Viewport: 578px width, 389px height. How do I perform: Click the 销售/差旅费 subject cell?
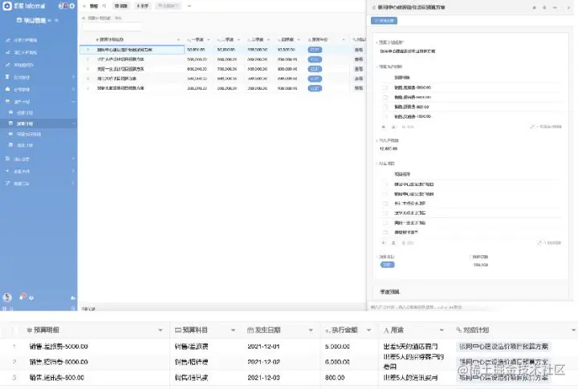pos(191,346)
